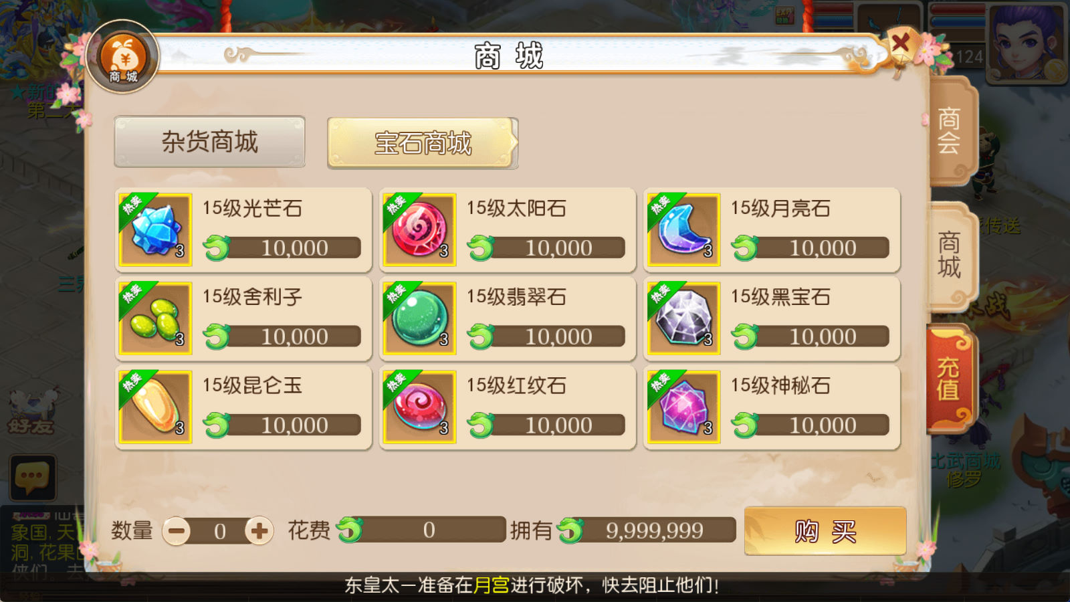Click the quantity input field
The width and height of the screenshot is (1070, 602).
pyautogui.click(x=219, y=531)
